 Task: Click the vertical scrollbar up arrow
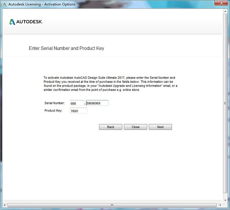coord(225,11)
